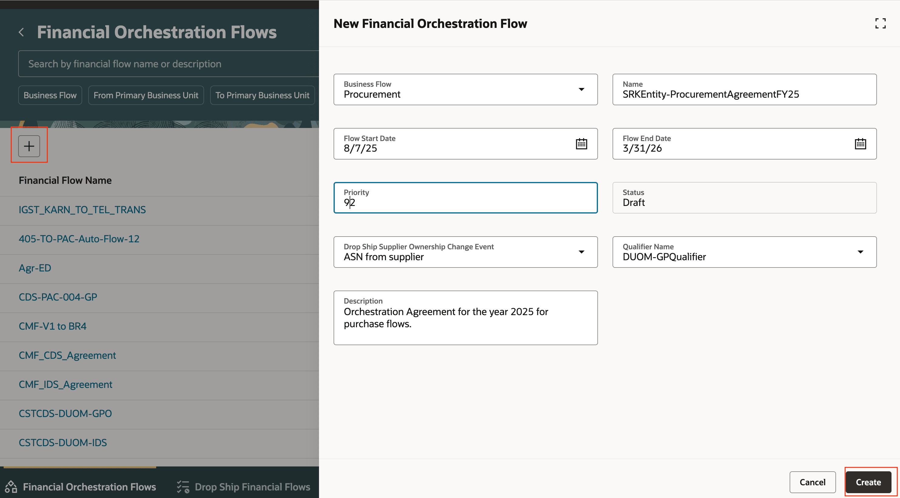This screenshot has width=900, height=498.
Task: Open the Flow Start Date calendar picker
Action: pyautogui.click(x=581, y=144)
